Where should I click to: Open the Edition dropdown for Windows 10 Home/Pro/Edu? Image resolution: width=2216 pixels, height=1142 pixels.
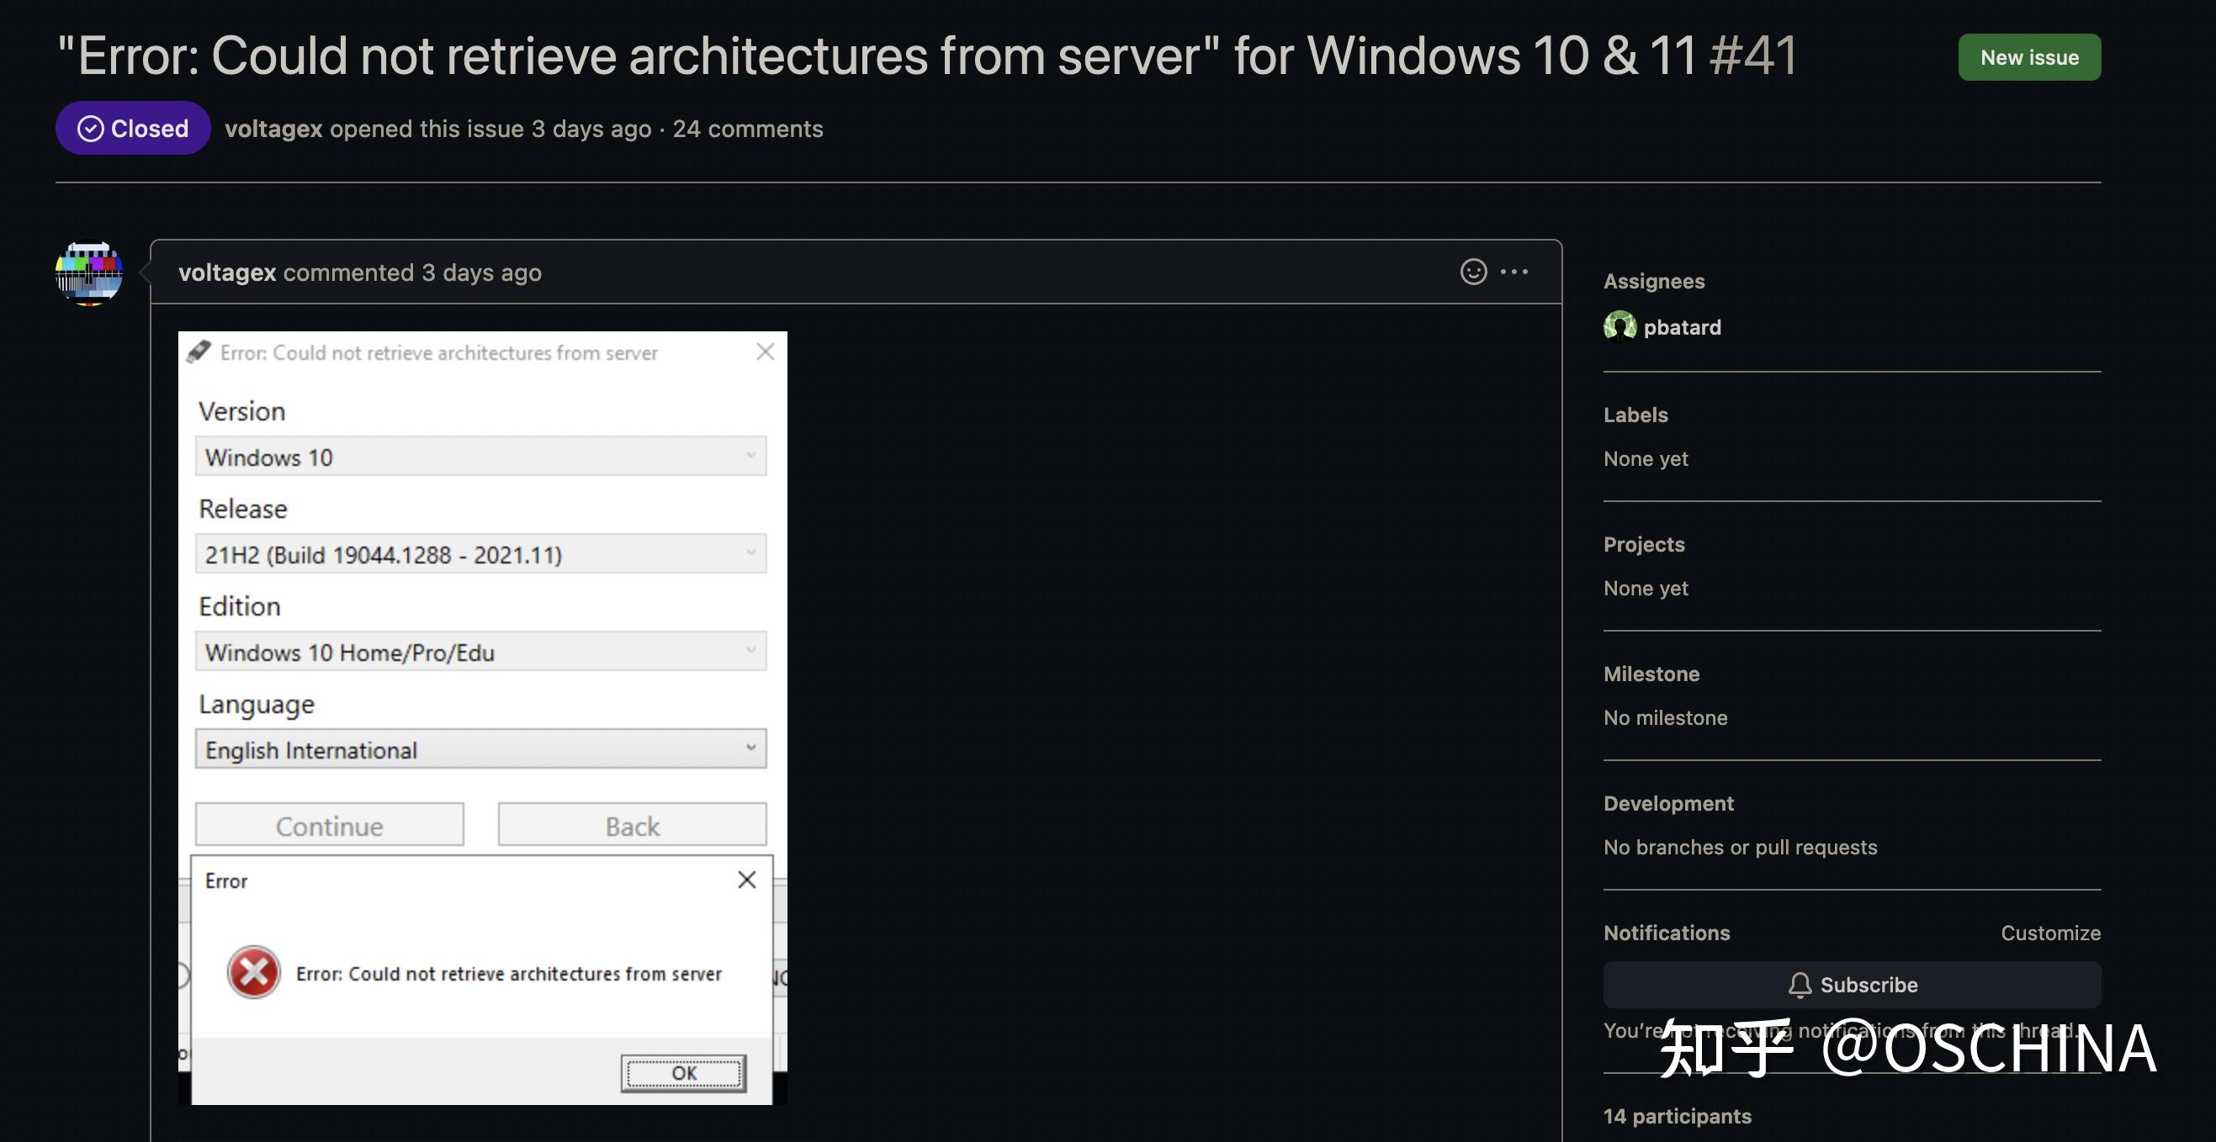[x=752, y=651]
